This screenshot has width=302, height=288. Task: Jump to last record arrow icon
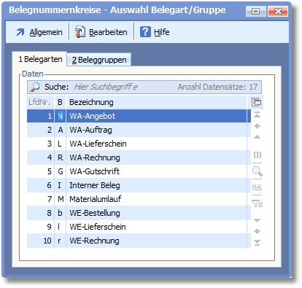(x=257, y=243)
